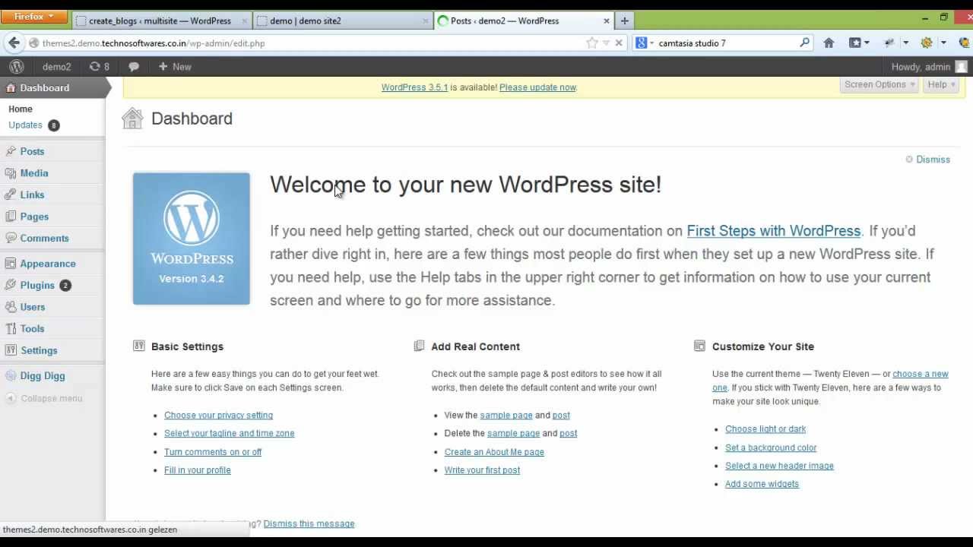Image resolution: width=973 pixels, height=547 pixels.
Task: Expand the Screen Options panel
Action: (880, 84)
